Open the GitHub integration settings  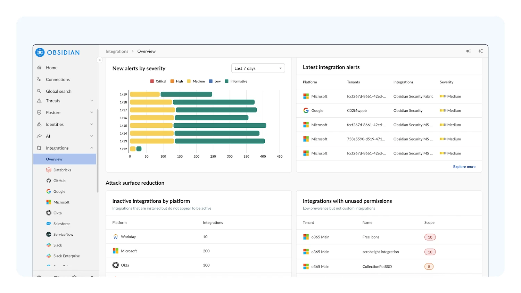pyautogui.click(x=59, y=181)
